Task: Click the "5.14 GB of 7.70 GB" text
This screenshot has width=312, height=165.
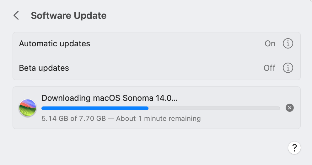Action: click(73, 119)
